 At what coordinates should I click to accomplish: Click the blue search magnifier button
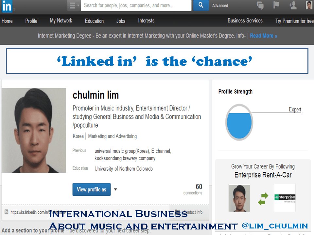(201, 6)
